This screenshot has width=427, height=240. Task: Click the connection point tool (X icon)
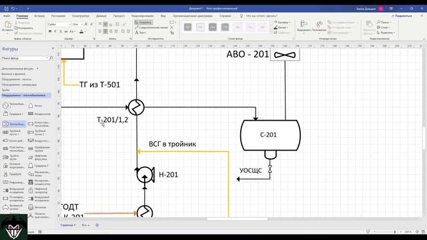(x=171, y=27)
